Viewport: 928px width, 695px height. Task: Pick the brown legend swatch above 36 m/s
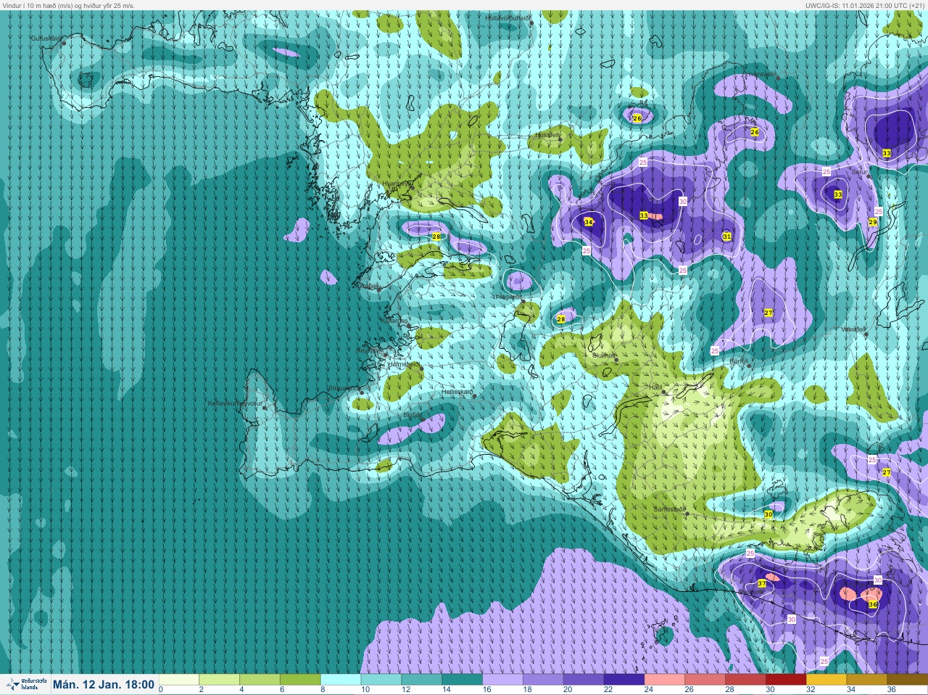pos(907,680)
